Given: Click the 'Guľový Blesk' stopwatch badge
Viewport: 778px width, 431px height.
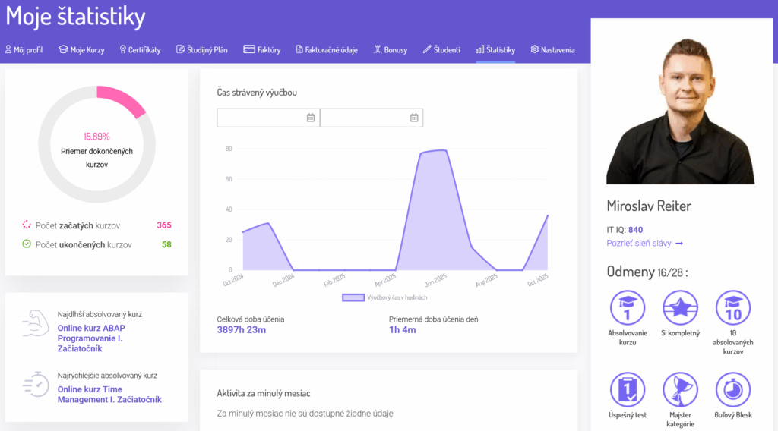Looking at the screenshot, I should click(x=733, y=390).
